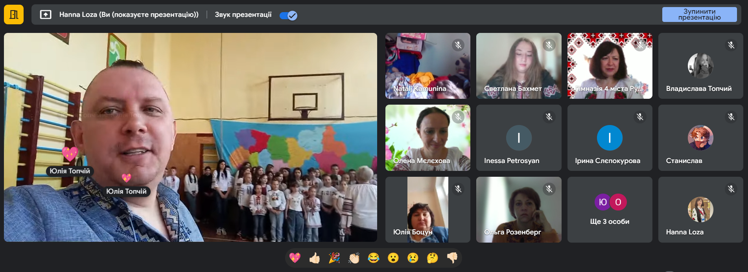This screenshot has height=272, width=748.
Task: Send the thumbs down reaction
Action: click(452, 257)
